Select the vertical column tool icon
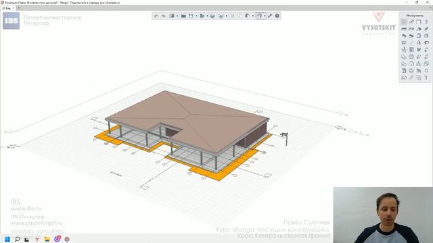 click(x=426, y=22)
